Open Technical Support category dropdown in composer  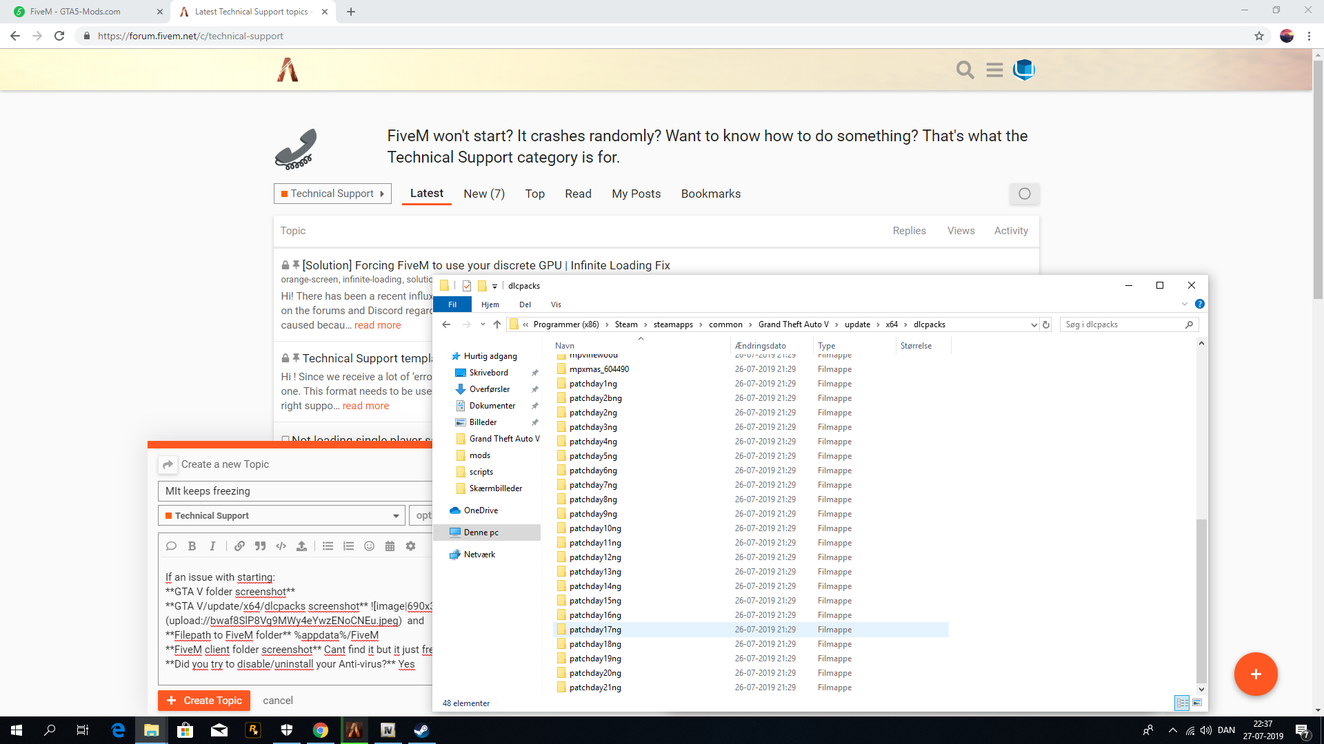[281, 515]
